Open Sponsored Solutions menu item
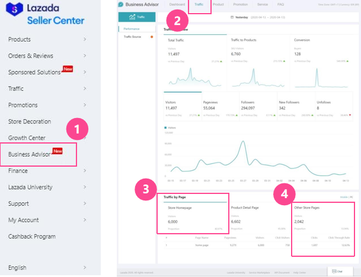Image resolution: width=361 pixels, height=277 pixels. (x=34, y=72)
